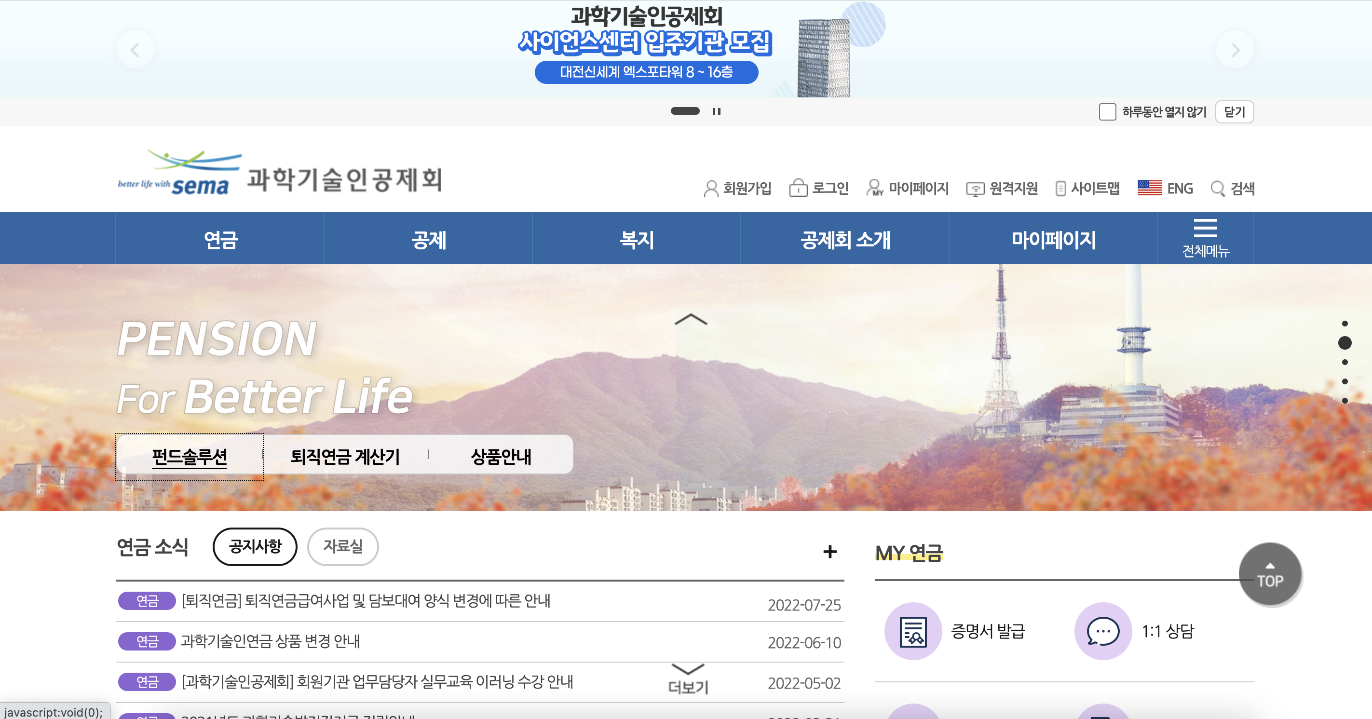This screenshot has width=1372, height=719.
Task: Open 마이페이지 in the utility links
Action: 908,188
